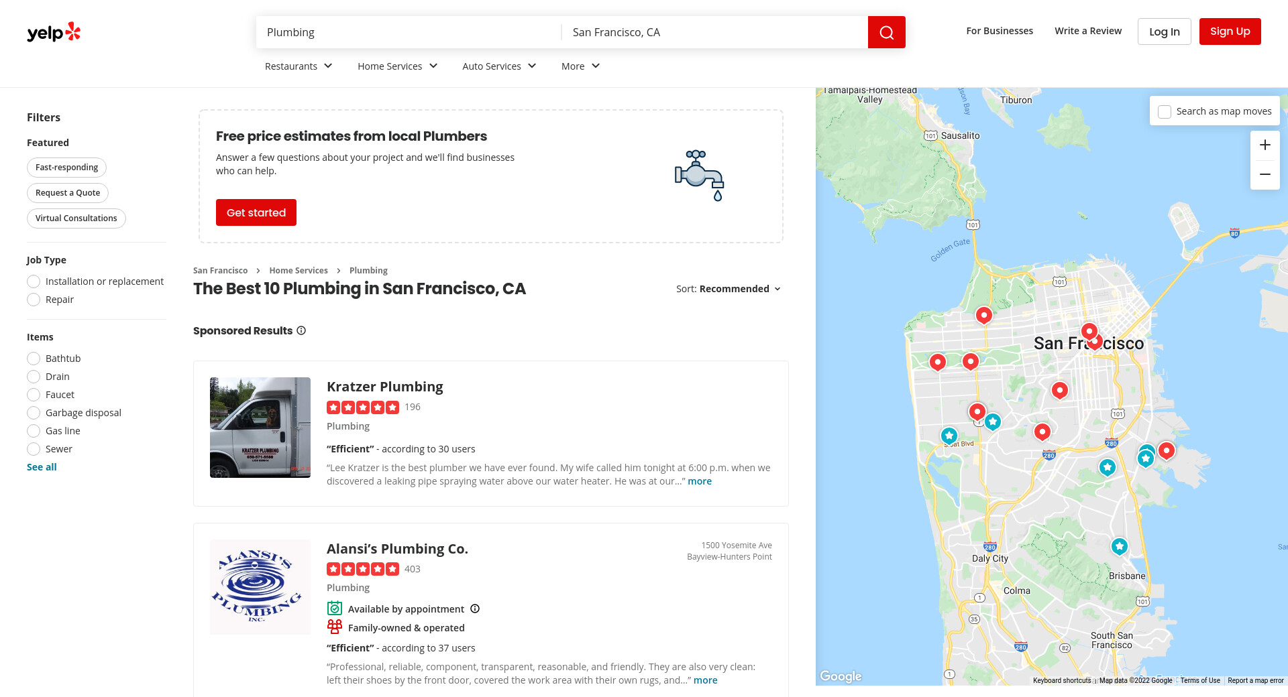Open the Kratzer Plumbing truck photo
This screenshot has width=1288, height=697.
(260, 428)
